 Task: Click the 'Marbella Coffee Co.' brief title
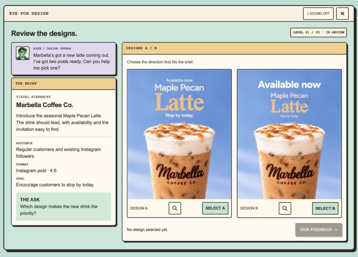tap(44, 105)
